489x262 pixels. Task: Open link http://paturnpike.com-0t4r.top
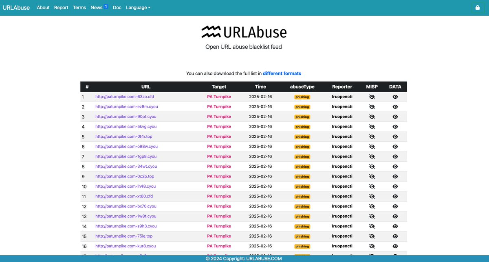[124, 136]
